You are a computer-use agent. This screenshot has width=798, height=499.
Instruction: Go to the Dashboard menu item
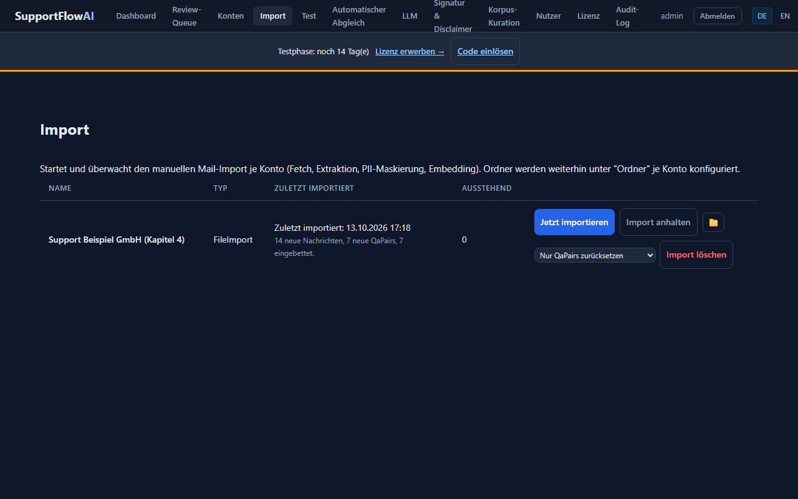click(136, 16)
